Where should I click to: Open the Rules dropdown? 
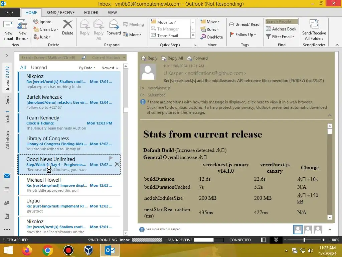tap(210, 29)
